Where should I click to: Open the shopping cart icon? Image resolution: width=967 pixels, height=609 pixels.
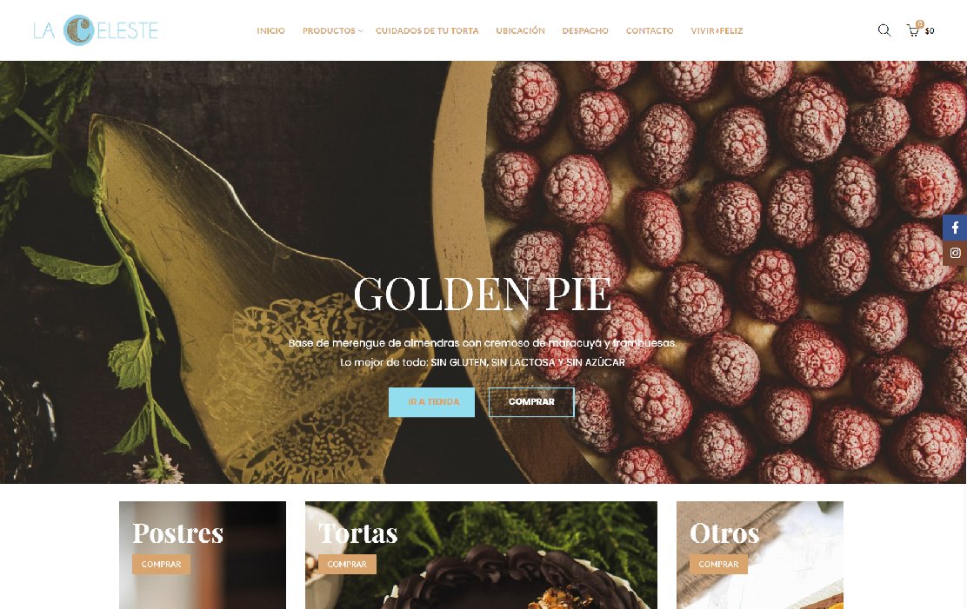point(913,30)
